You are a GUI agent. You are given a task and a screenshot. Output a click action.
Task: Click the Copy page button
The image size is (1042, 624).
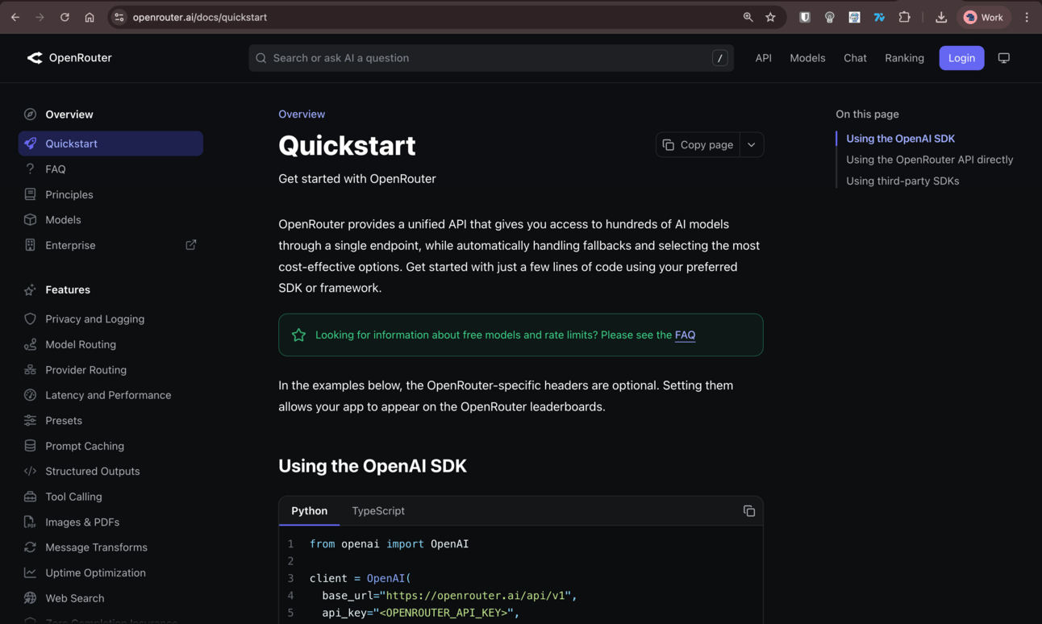point(698,145)
